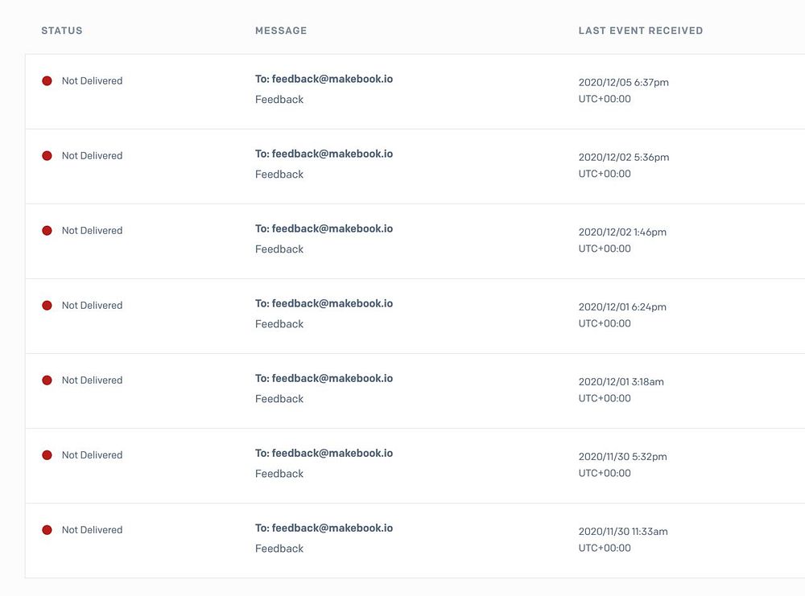Click red status dot for 5:36pm email
The width and height of the screenshot is (805, 596).
tap(47, 155)
